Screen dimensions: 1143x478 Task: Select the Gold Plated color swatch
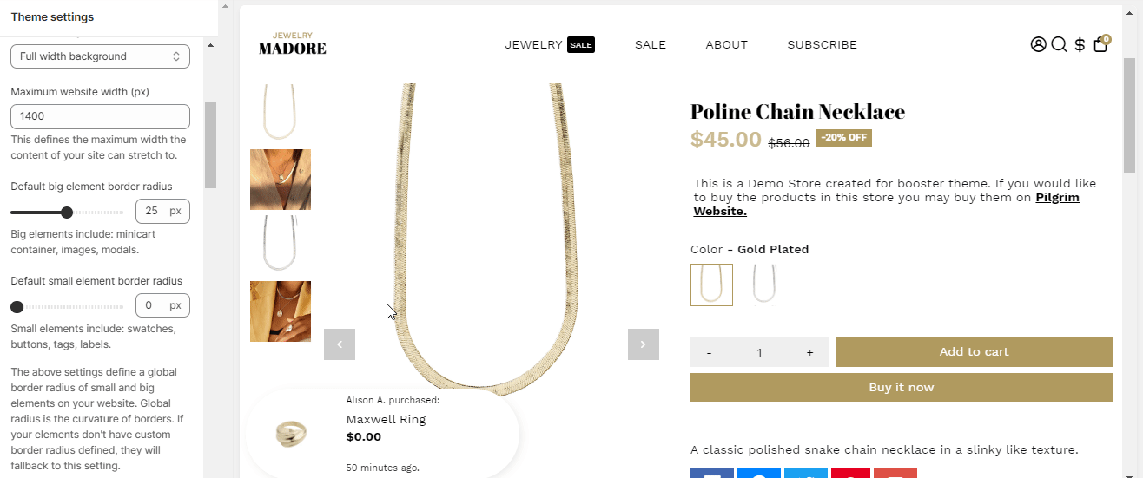[711, 285]
